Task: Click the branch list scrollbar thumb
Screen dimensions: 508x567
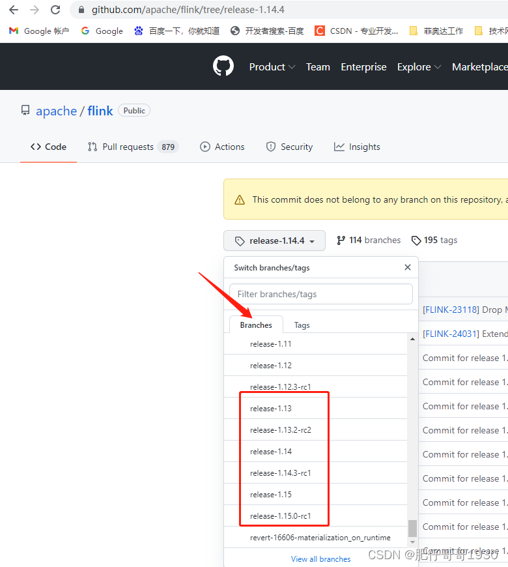Action: click(x=412, y=529)
